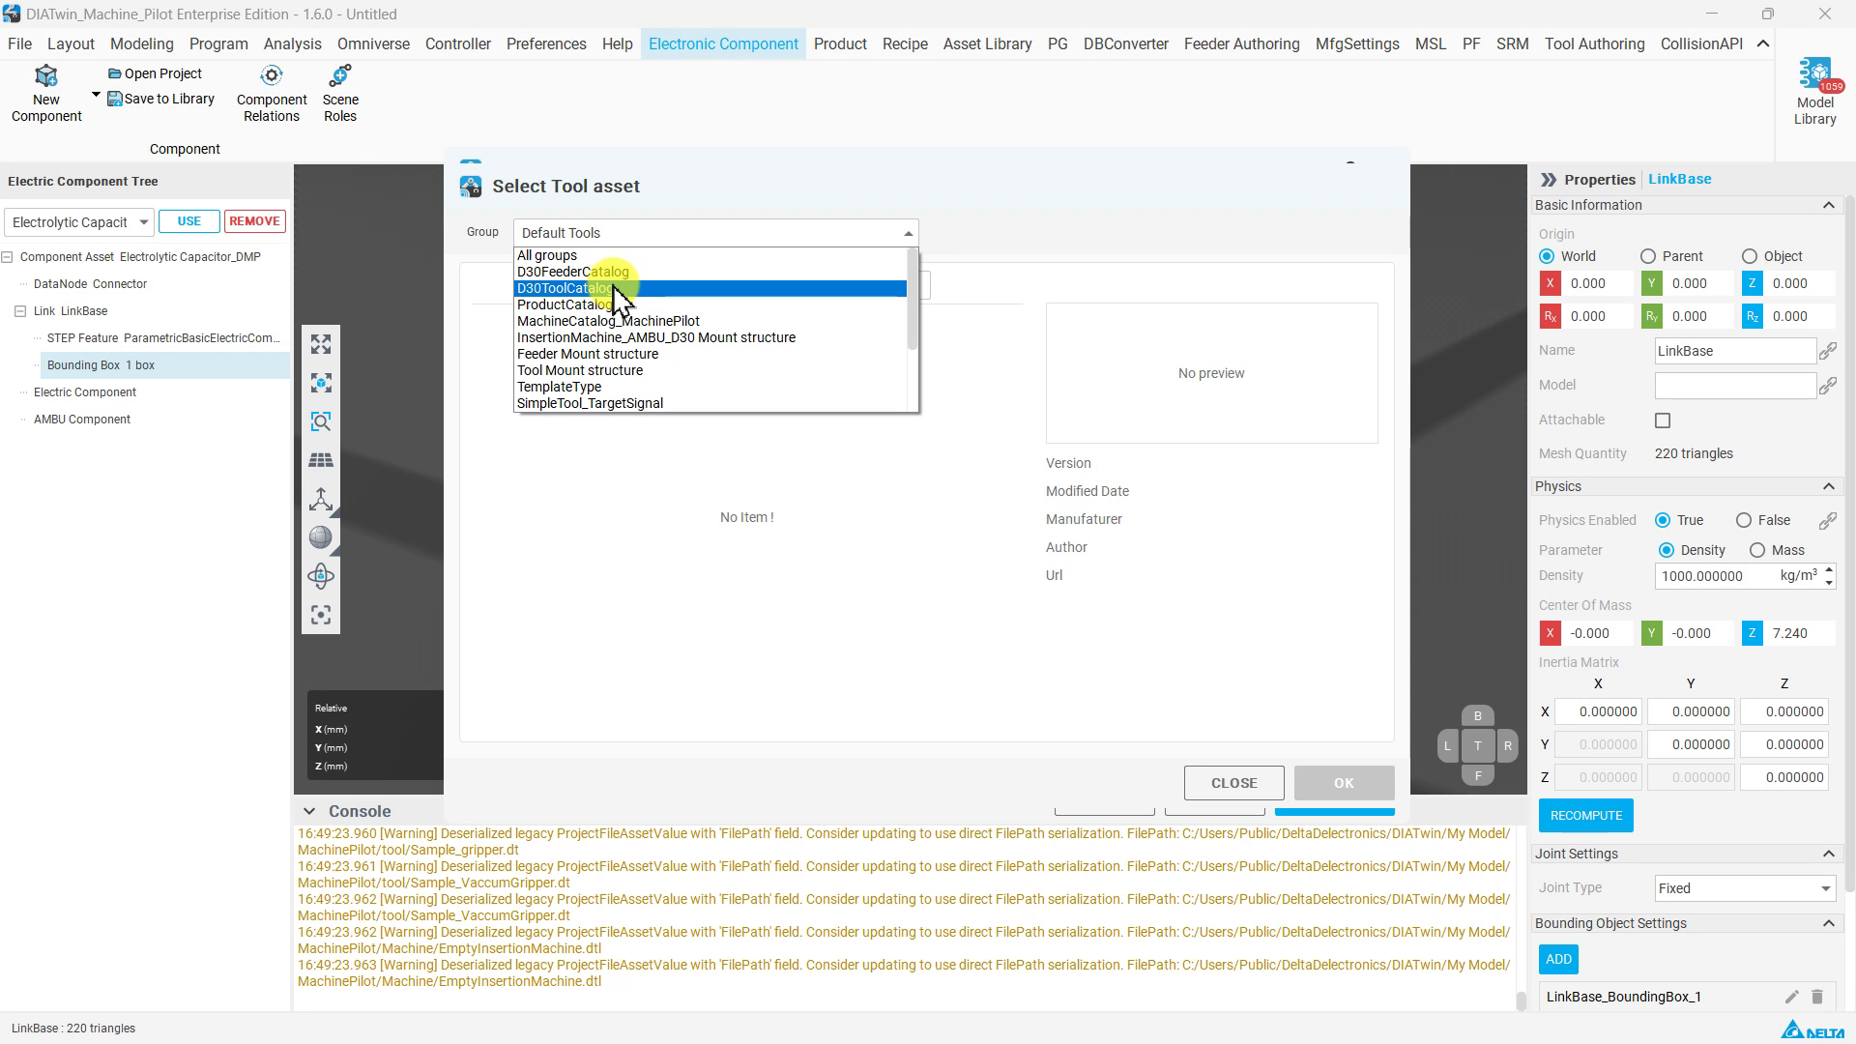The height and width of the screenshot is (1044, 1856).
Task: Choose Tool Mount structure from the list
Action: tap(710, 370)
